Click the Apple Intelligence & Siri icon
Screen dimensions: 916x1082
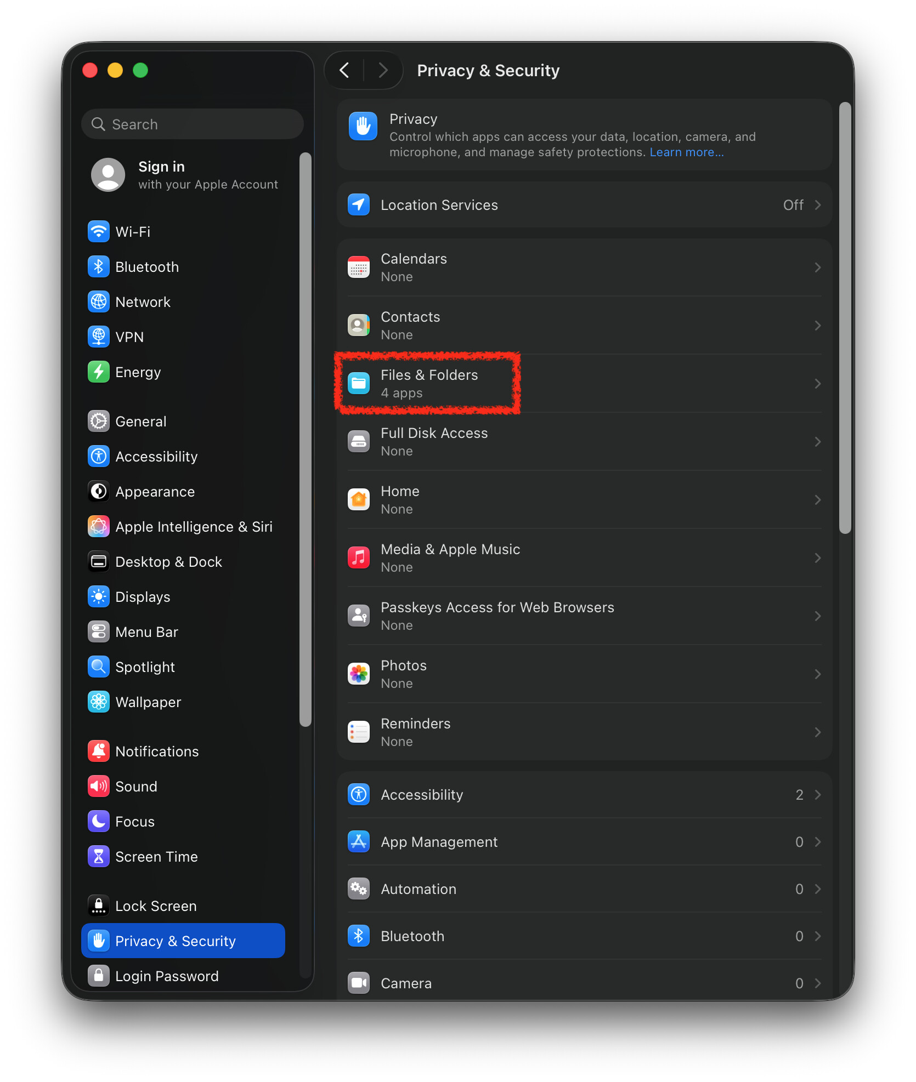[x=99, y=526]
